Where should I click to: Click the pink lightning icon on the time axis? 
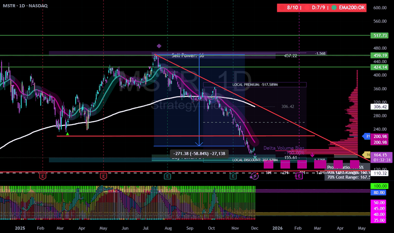254,176
